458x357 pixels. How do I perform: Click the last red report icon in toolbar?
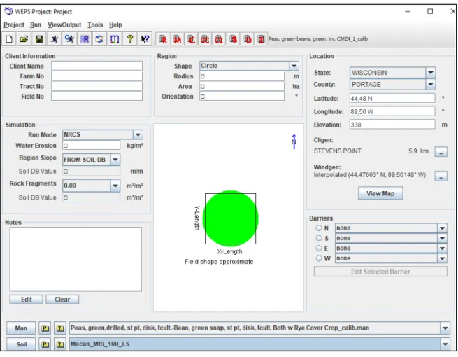pyautogui.click(x=261, y=39)
